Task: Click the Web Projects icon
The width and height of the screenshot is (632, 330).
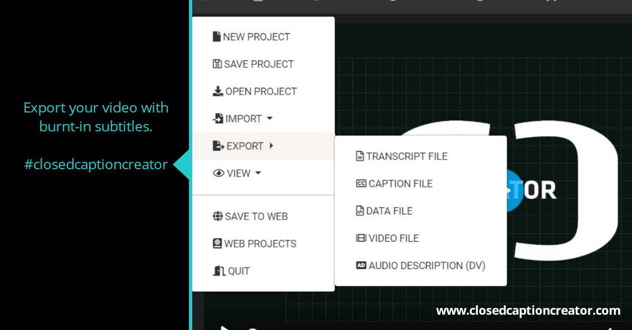Action: tap(217, 244)
